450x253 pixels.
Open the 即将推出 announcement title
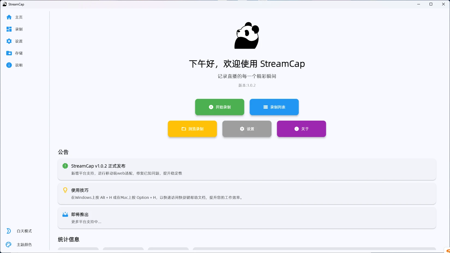pos(80,214)
